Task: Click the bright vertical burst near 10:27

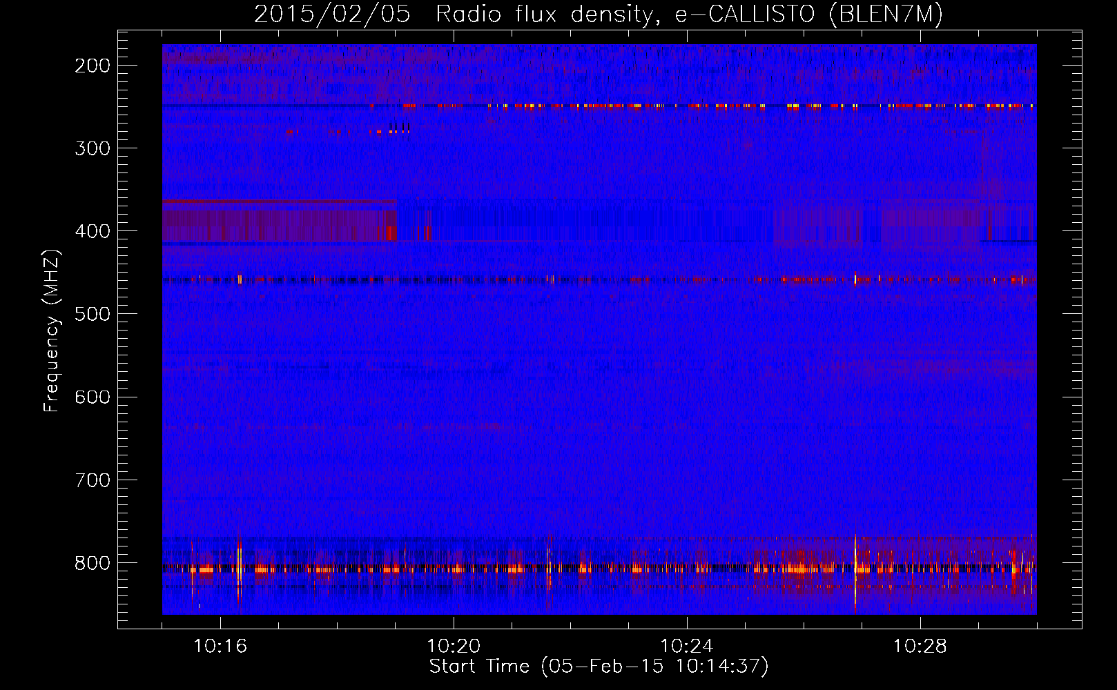Action: (x=855, y=573)
